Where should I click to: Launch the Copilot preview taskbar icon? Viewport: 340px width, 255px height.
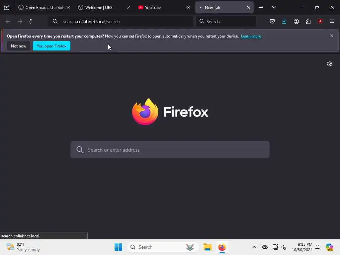click(x=329, y=247)
